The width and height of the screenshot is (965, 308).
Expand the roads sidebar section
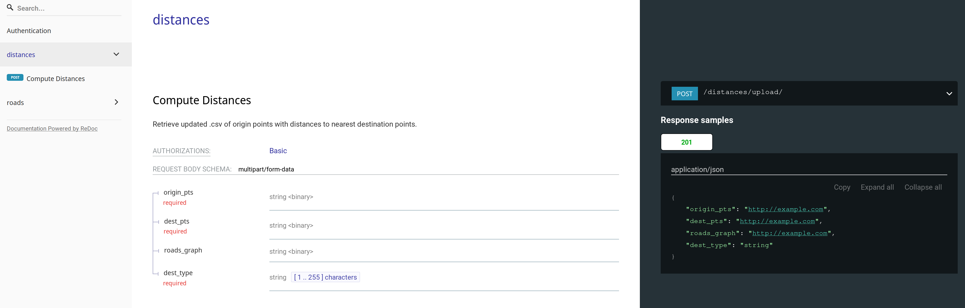[116, 102]
